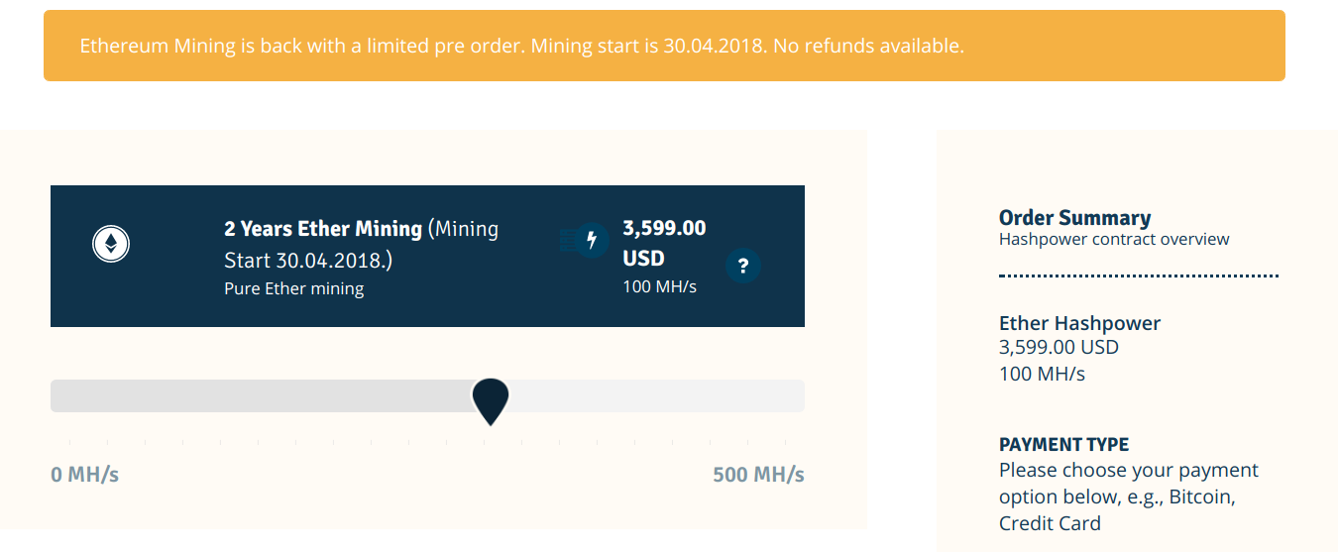The width and height of the screenshot is (1338, 552).
Task: Select the 500 MH/s maximum label
Action: [758, 475]
